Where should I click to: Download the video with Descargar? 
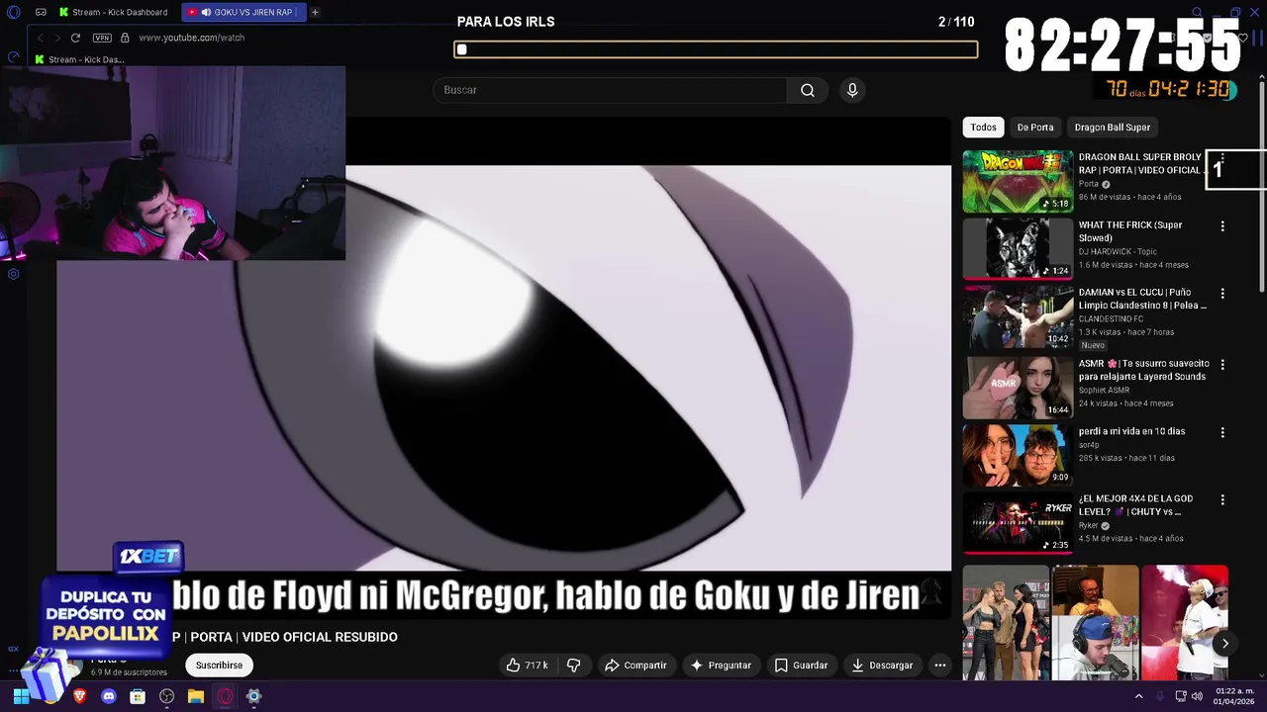[882, 666]
